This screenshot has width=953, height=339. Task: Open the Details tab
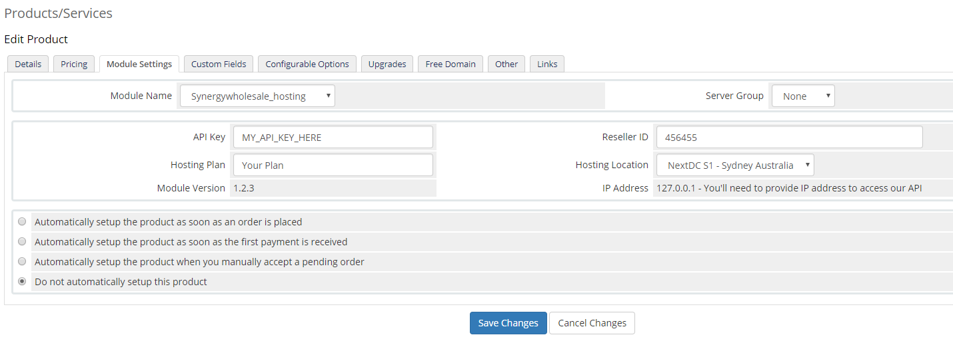pos(28,64)
